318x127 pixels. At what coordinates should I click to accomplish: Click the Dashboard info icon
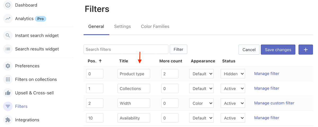[8, 5]
